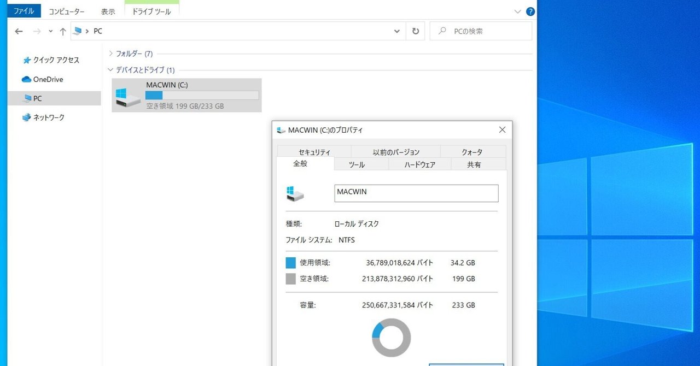Image resolution: width=700 pixels, height=366 pixels.
Task: Click the drive icon beside name field
Action: point(295,193)
